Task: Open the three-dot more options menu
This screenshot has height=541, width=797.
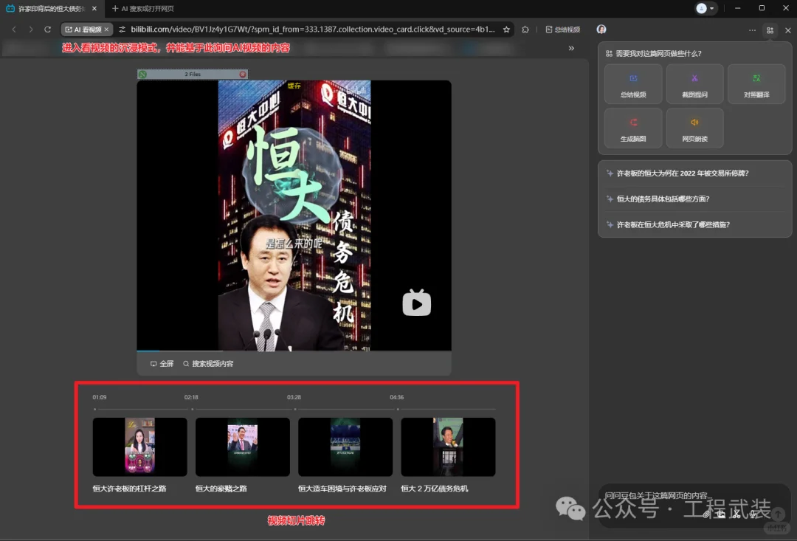Action: point(752,30)
